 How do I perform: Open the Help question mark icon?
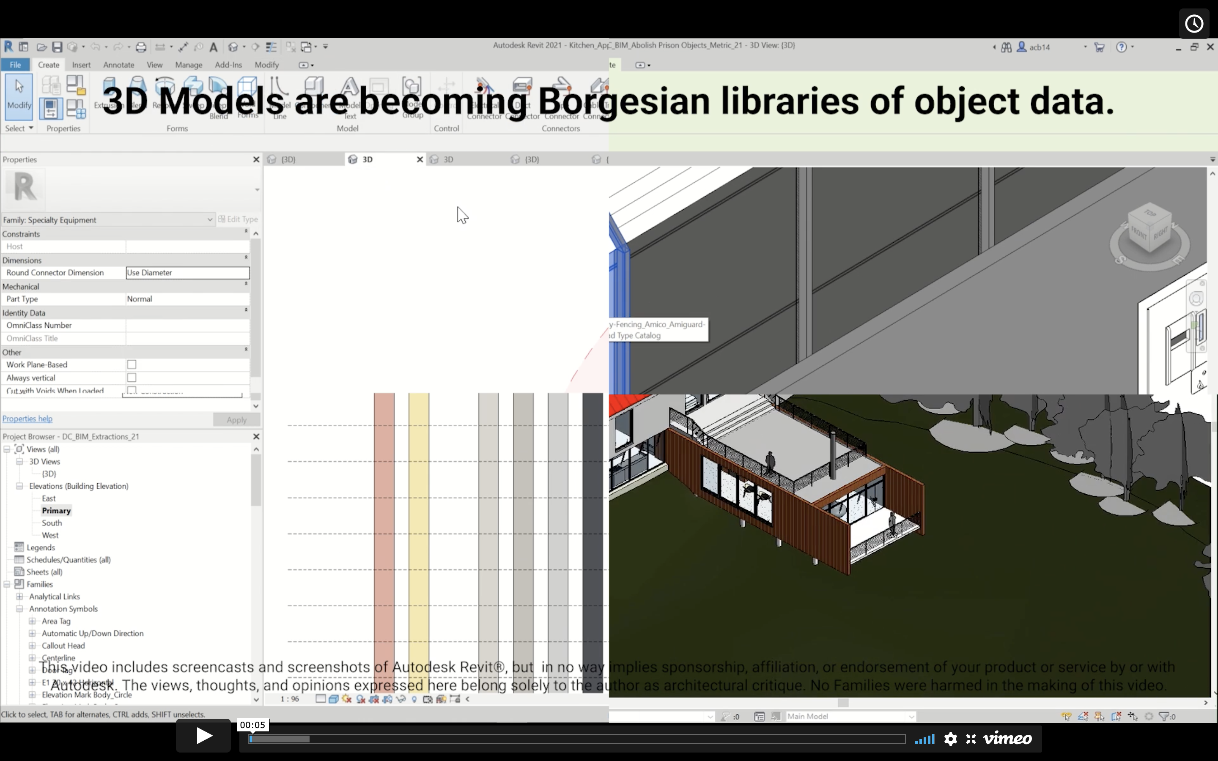1122,47
